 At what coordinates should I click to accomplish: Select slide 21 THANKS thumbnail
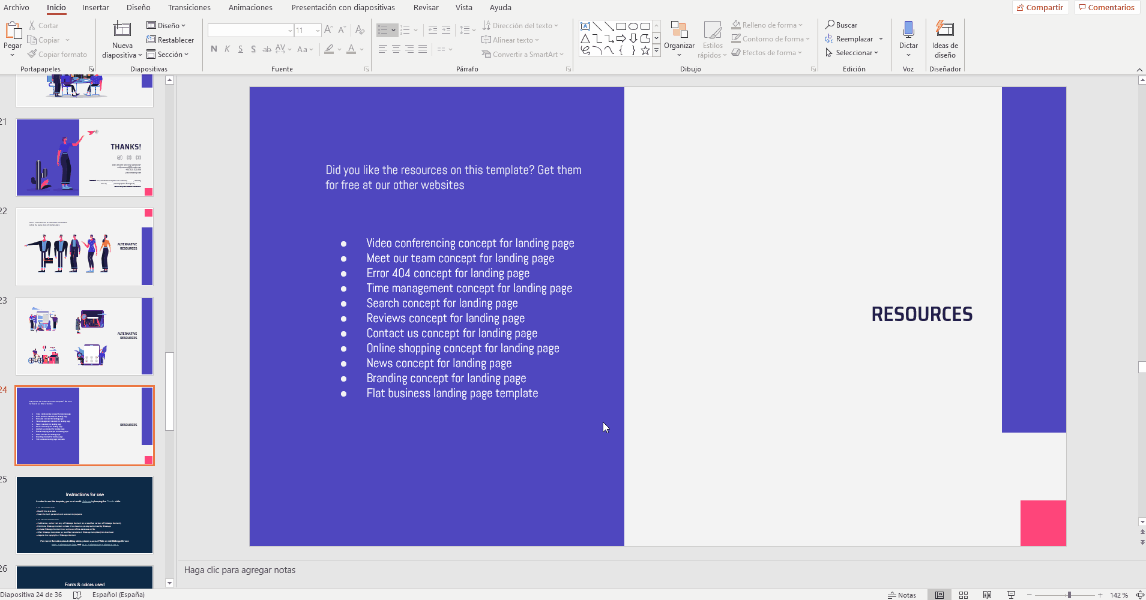pyautogui.click(x=85, y=157)
